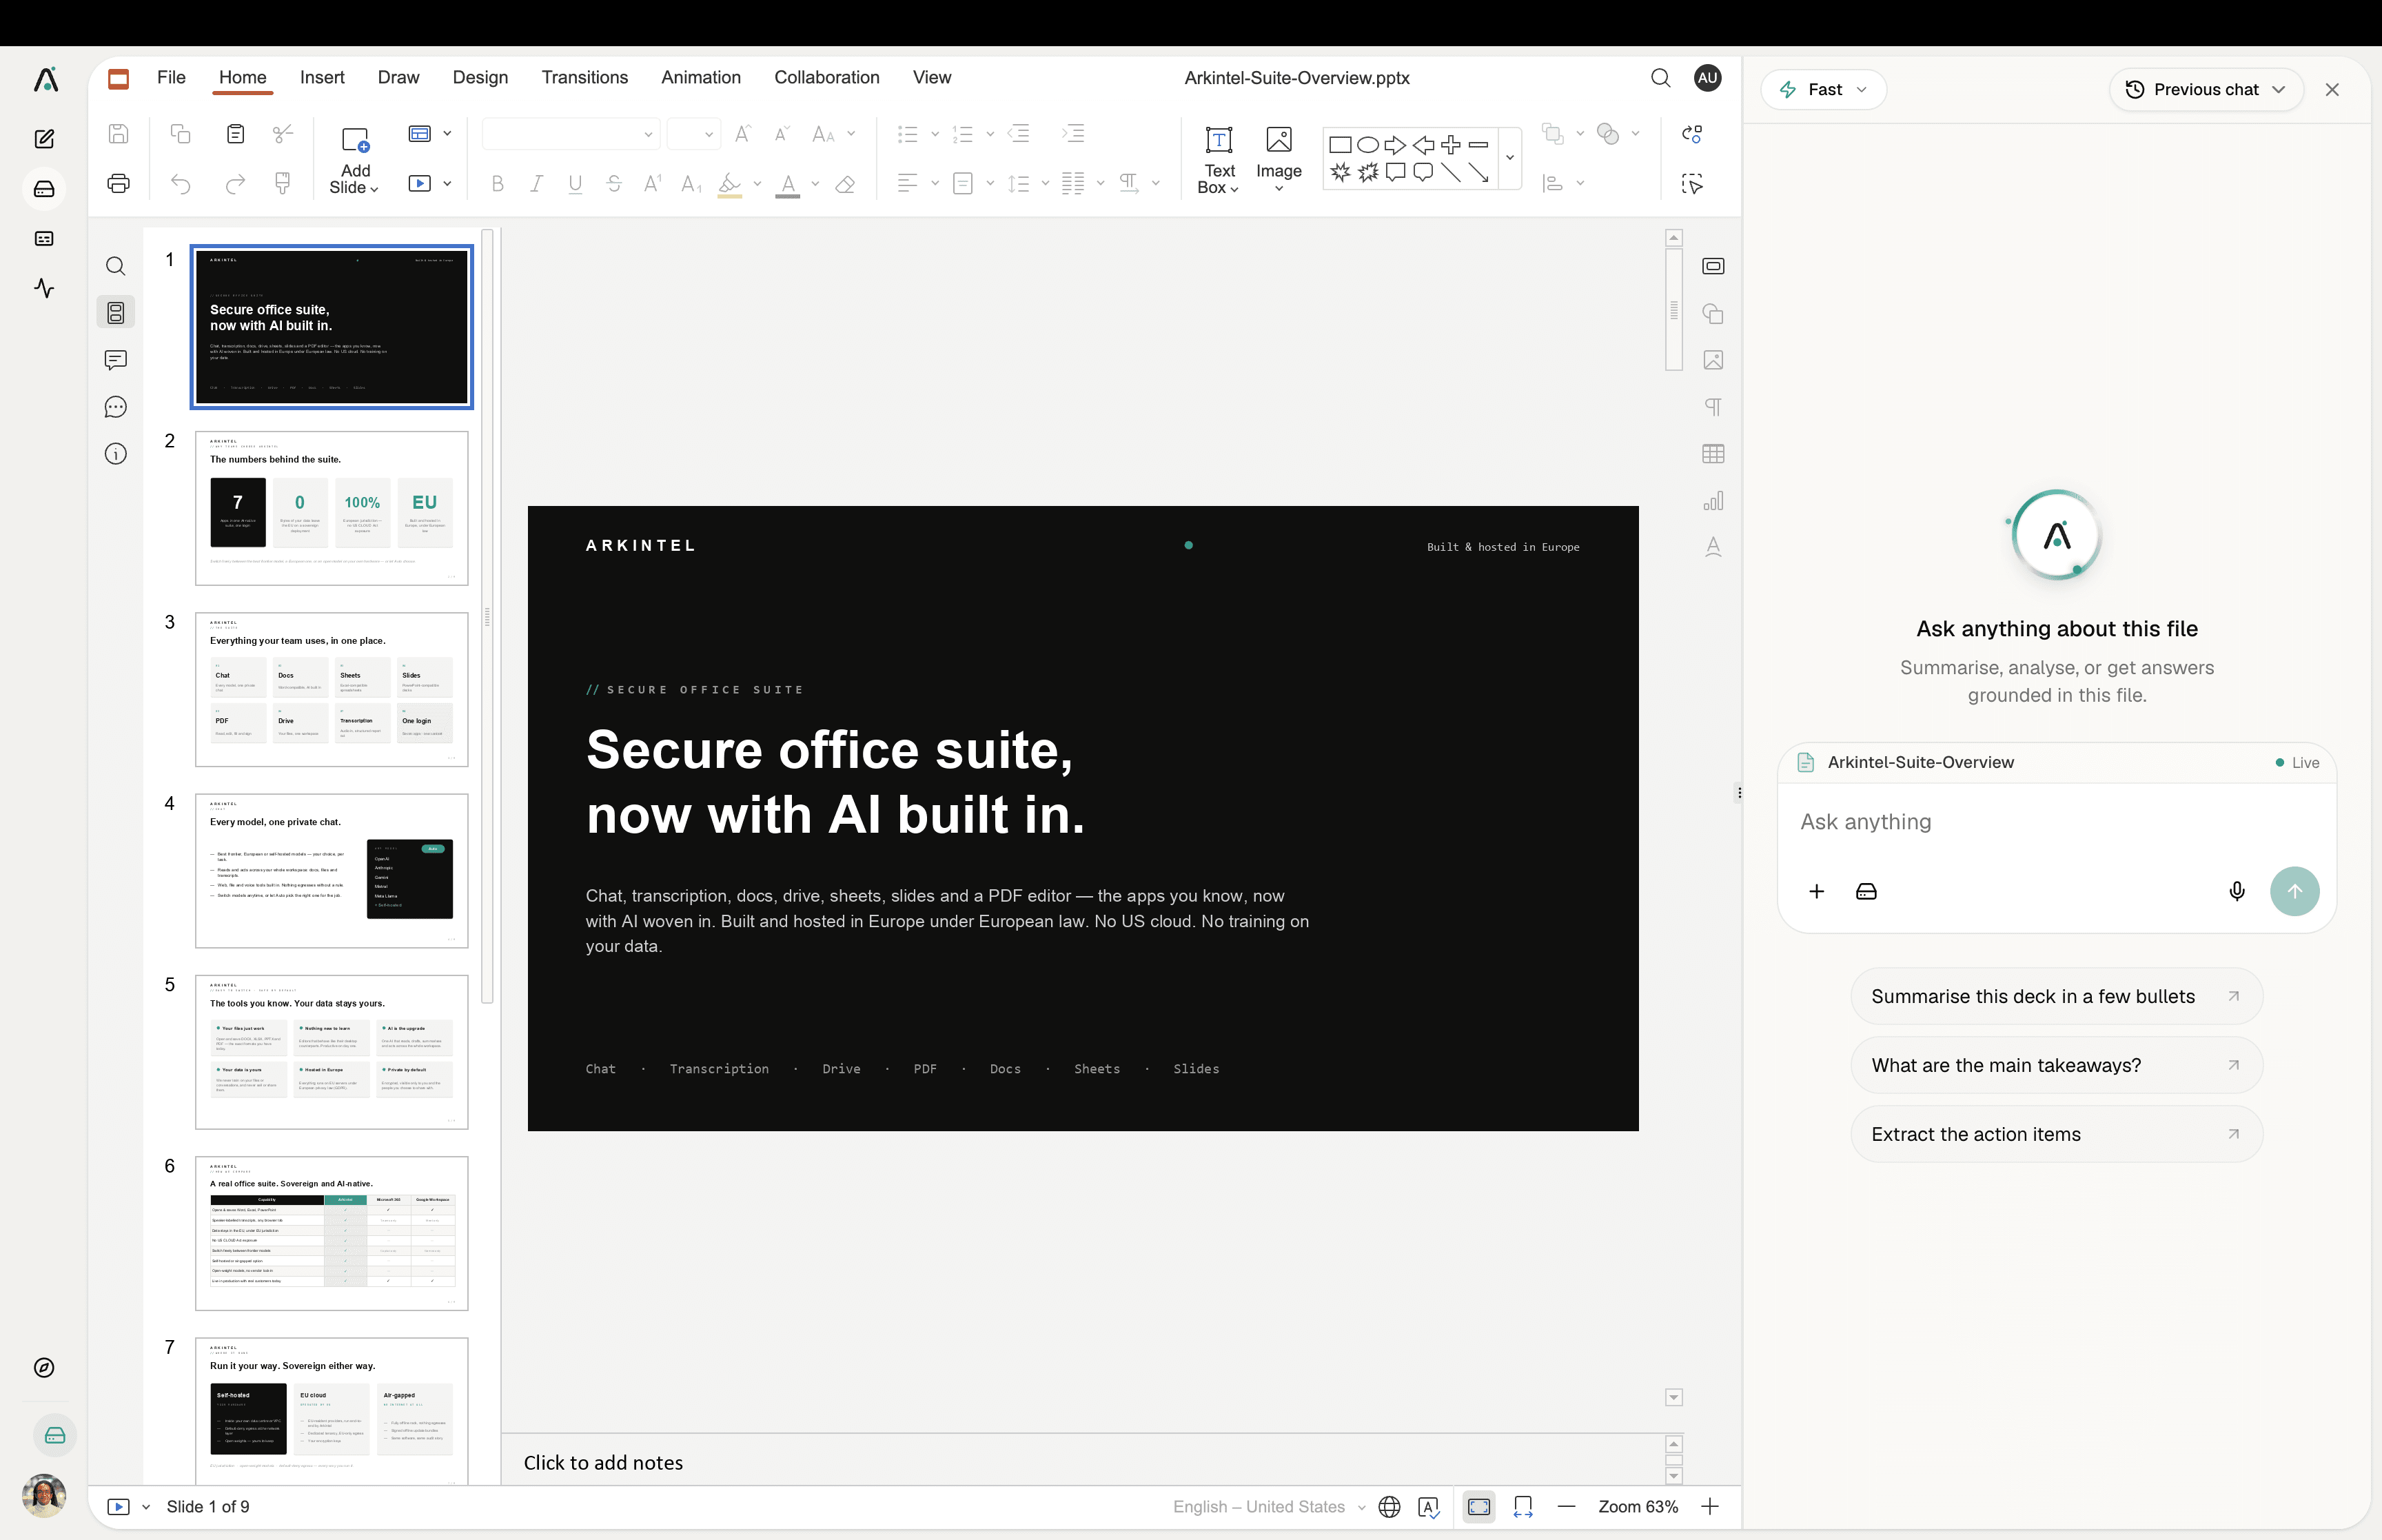Open the Chat bubble icon in the left sidebar
Viewport: 2382px width, 1540px height.
click(116, 407)
